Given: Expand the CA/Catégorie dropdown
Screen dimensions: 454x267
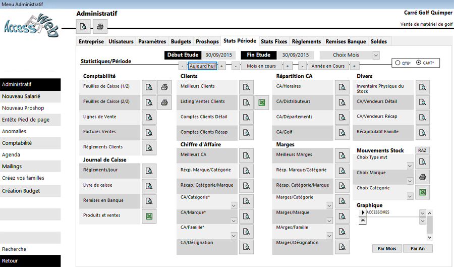Looking at the screenshot, I should pos(234,205).
